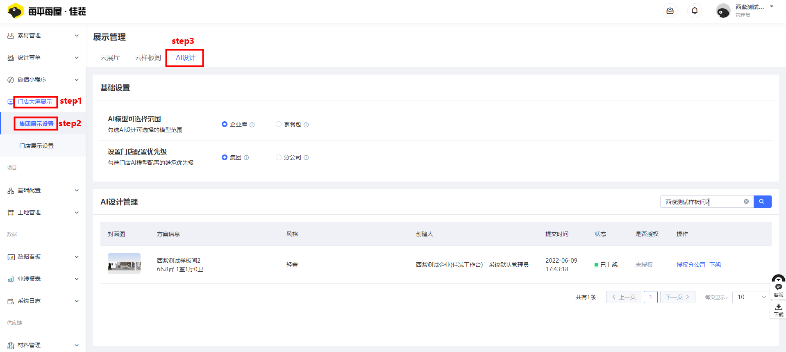Click the 数据看板 sidebar icon
This screenshot has height=352, width=786.
tap(11, 257)
